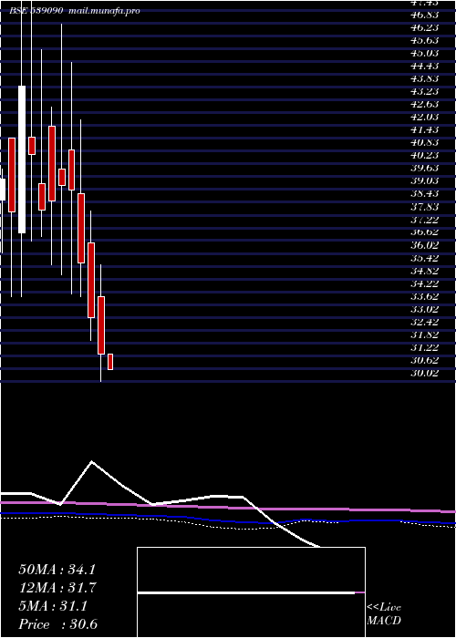Select the 43.23 price label
Screen dimensions: 456x638
click(425, 91)
